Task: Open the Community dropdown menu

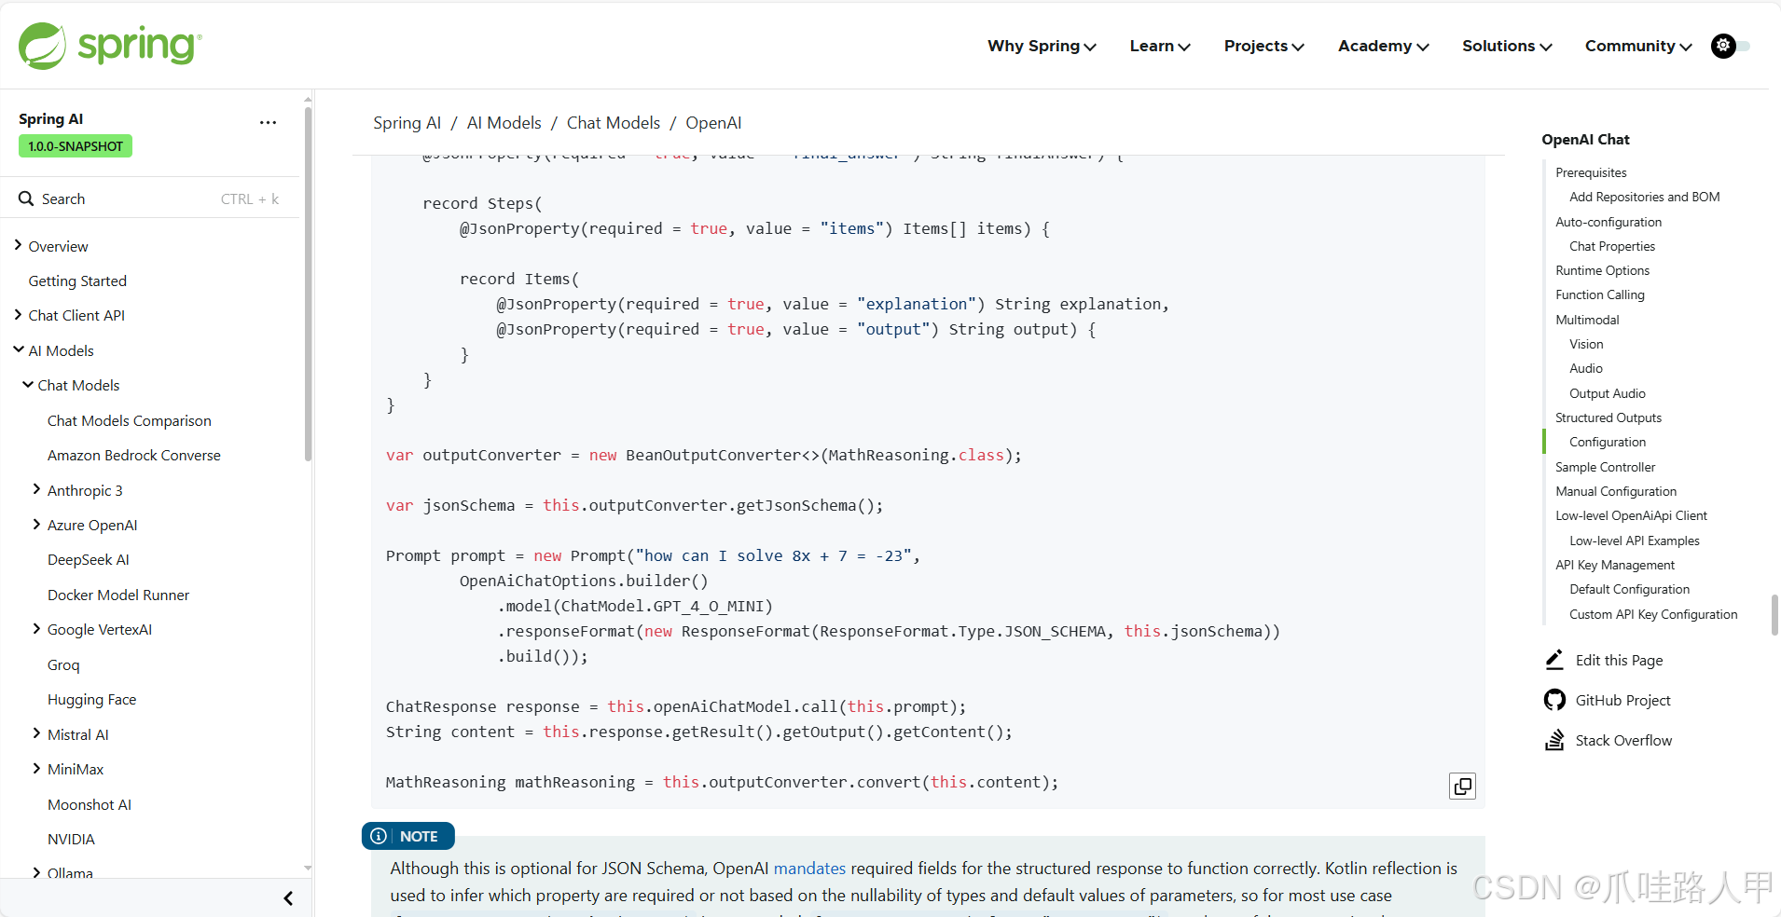Action: [x=1636, y=46]
